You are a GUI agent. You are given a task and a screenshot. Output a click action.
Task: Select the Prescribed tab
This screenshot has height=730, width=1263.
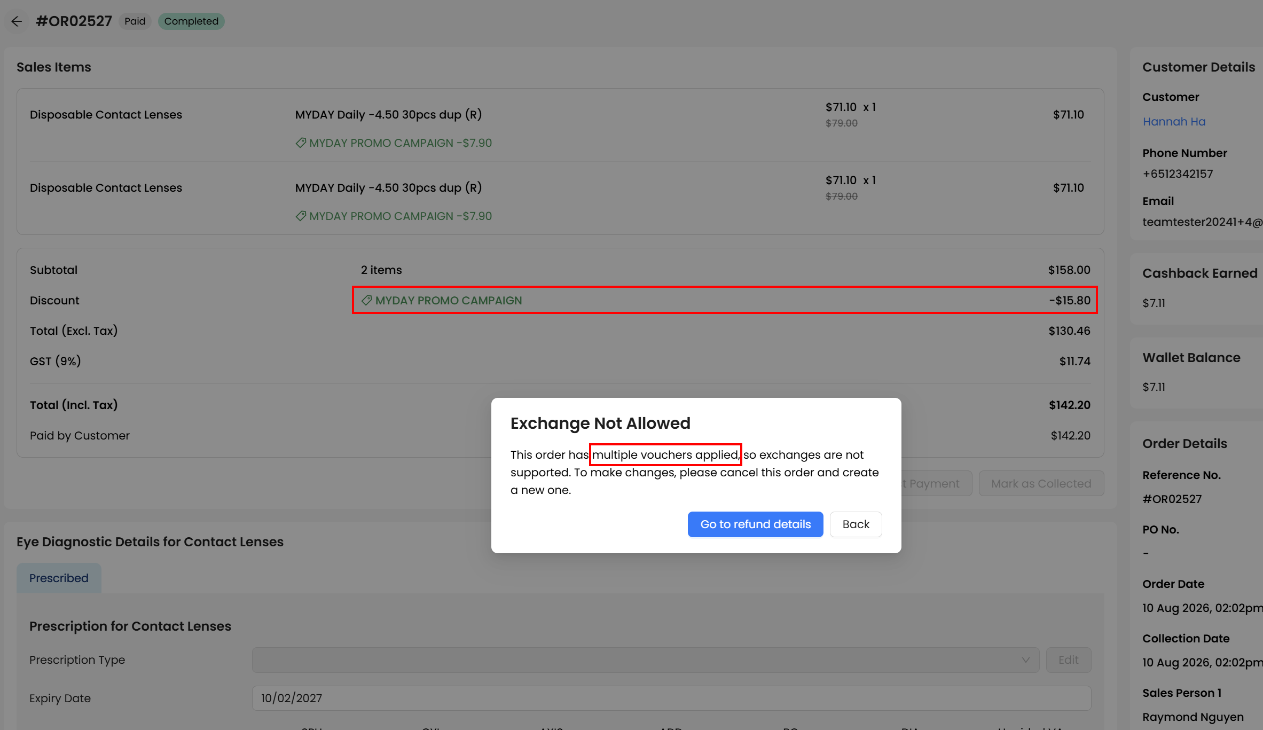click(59, 578)
